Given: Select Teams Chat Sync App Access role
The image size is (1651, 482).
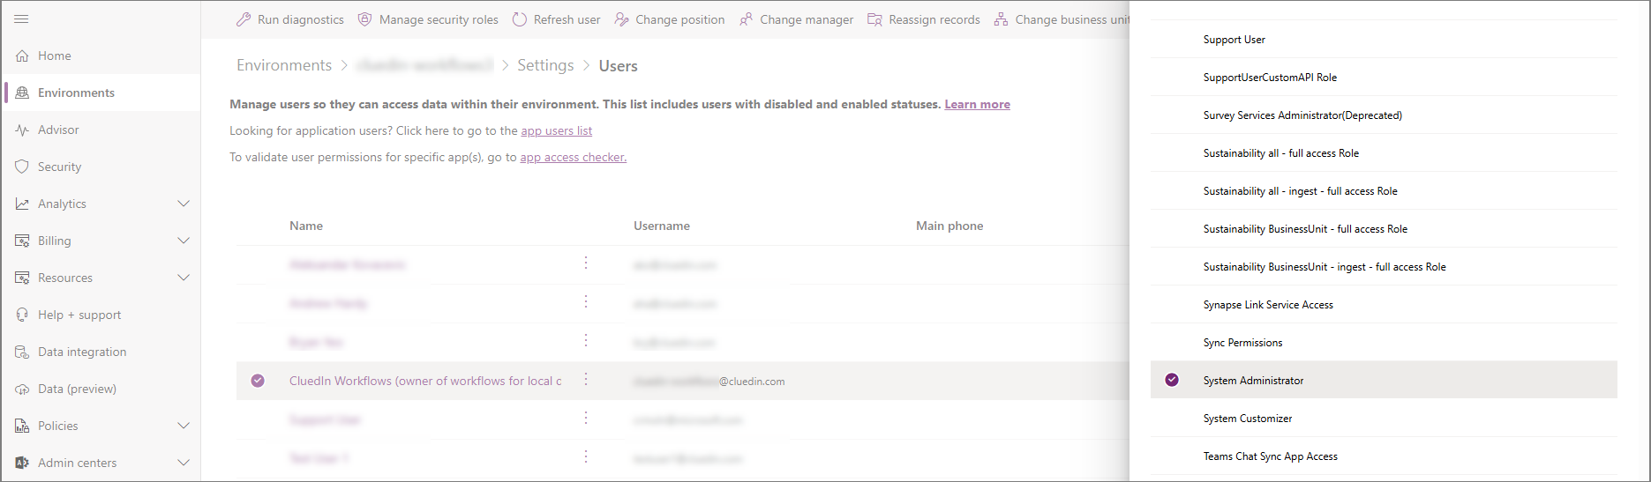Looking at the screenshot, I should point(1384,456).
